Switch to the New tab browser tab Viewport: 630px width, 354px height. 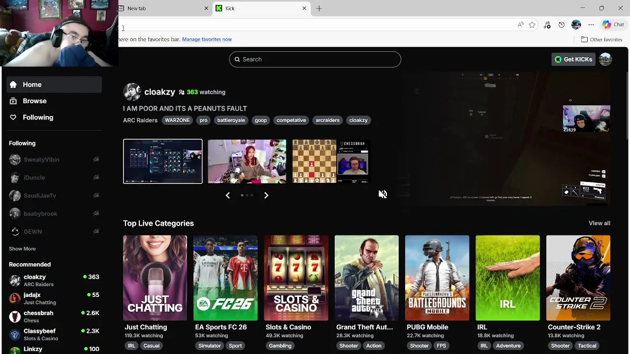pyautogui.click(x=162, y=8)
